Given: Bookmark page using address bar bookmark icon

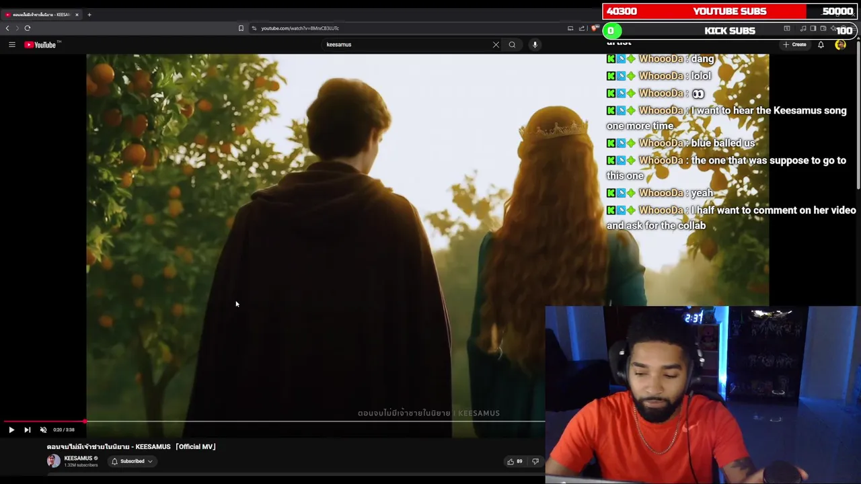Looking at the screenshot, I should (x=241, y=28).
